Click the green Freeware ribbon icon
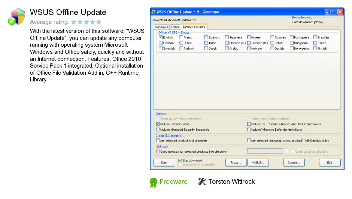Image resolution: width=352 pixels, height=199 pixels. (x=154, y=183)
